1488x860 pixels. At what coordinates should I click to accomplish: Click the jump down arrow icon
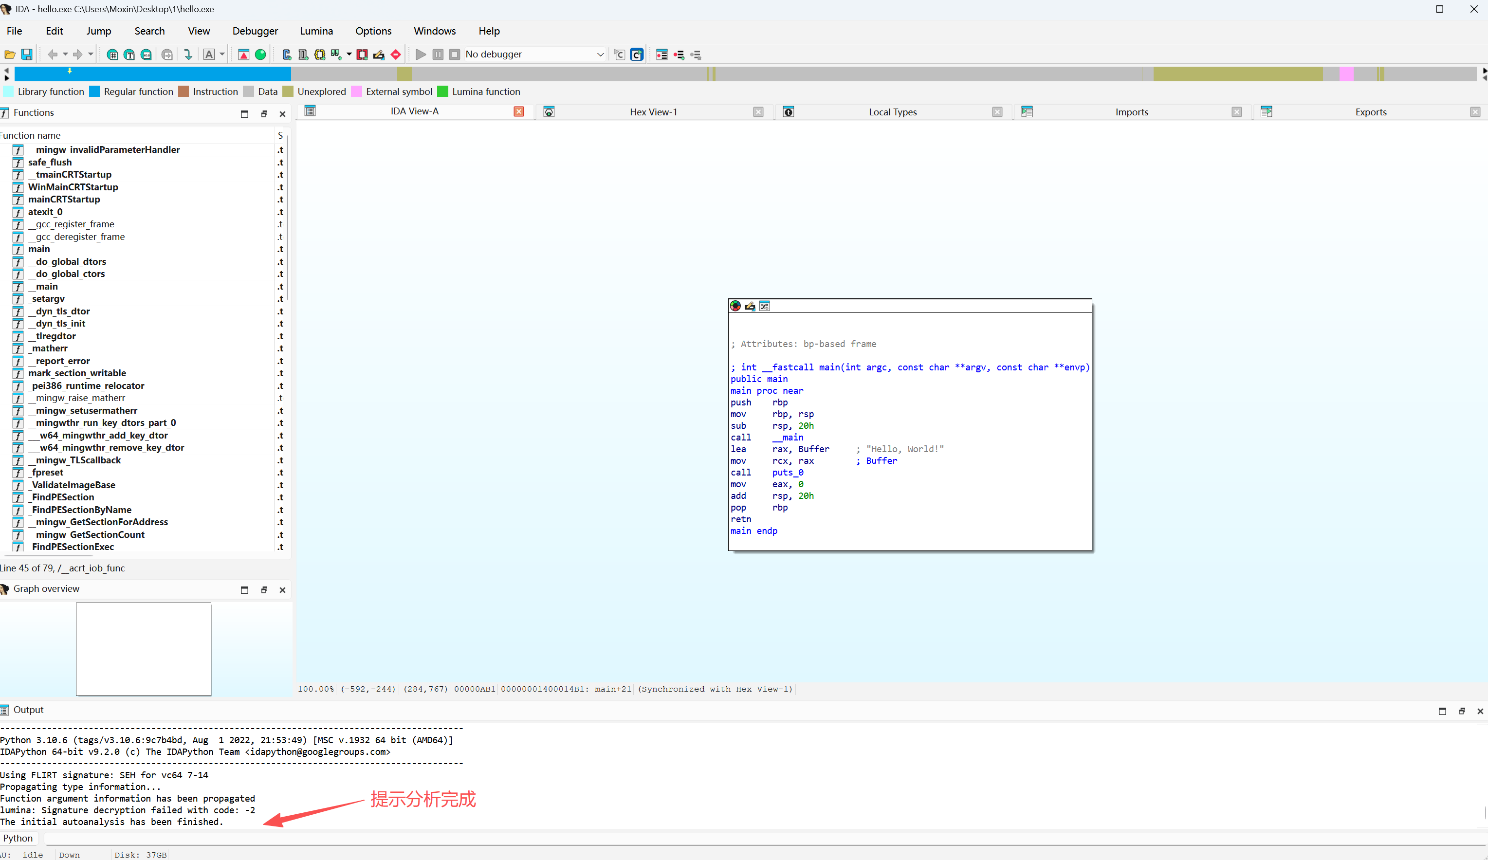188,55
